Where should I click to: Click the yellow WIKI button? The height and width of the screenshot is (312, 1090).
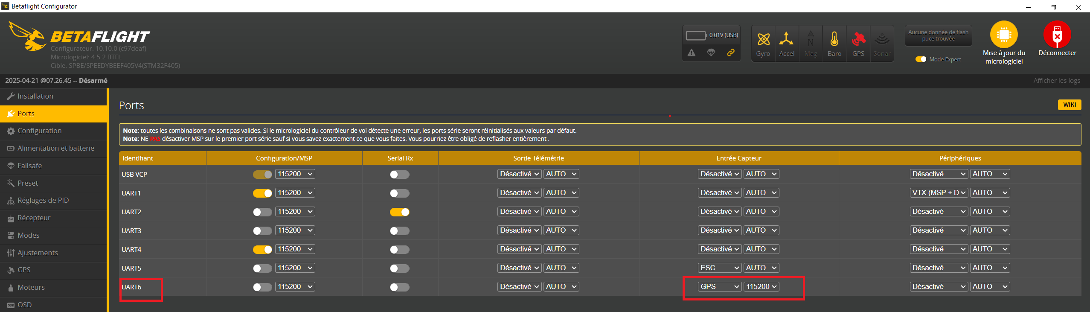point(1069,105)
